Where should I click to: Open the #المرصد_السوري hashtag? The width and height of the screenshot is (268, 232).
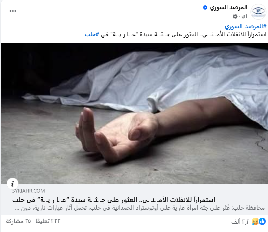(245, 26)
